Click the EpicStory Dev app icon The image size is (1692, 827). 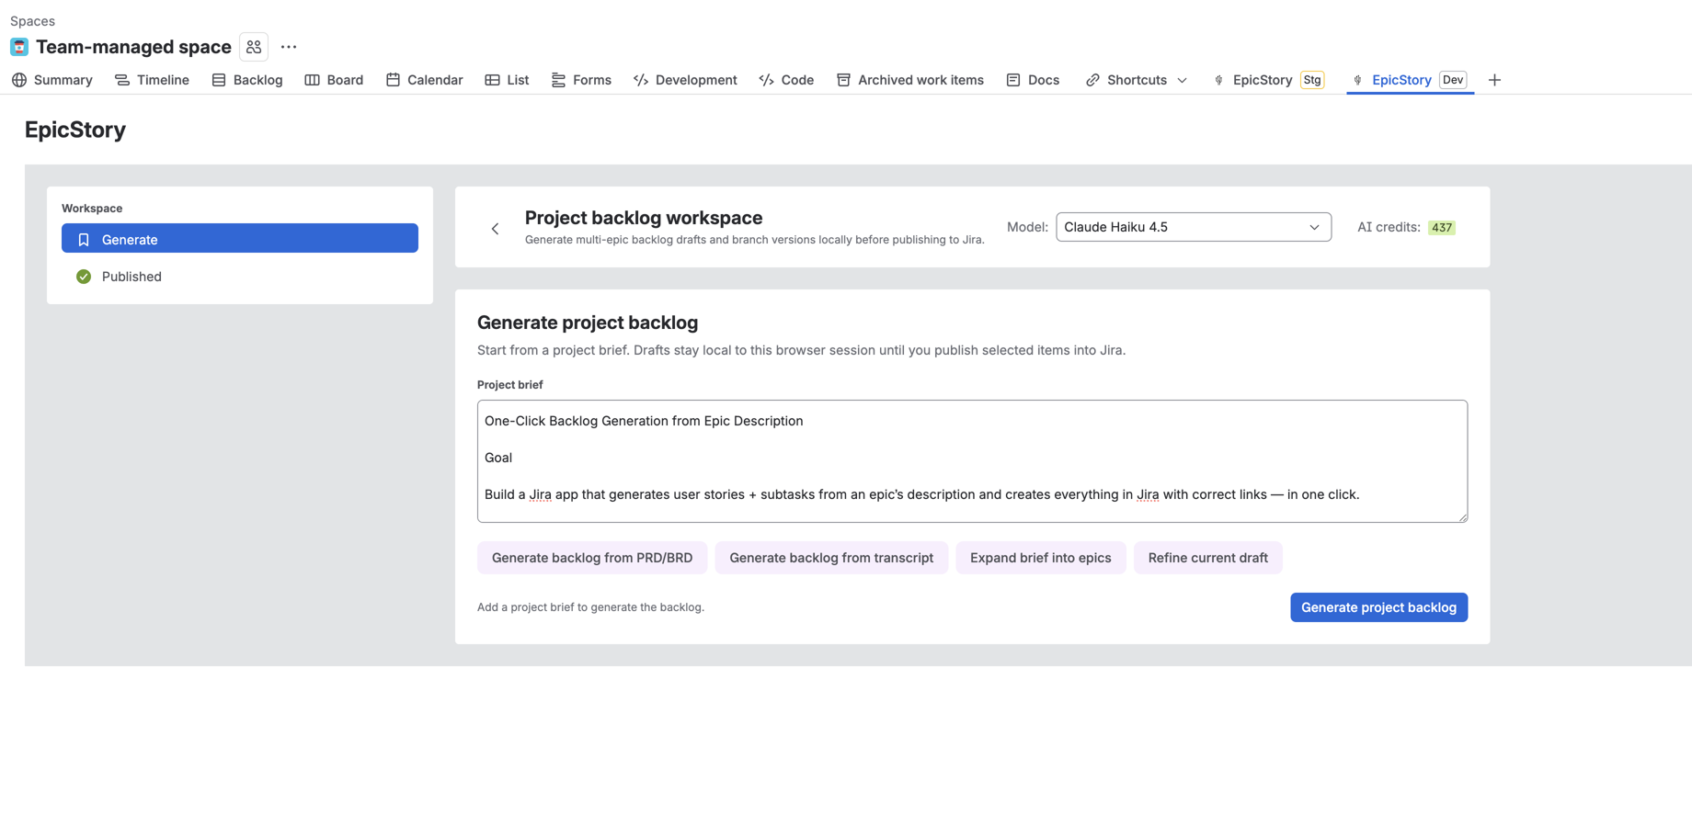(1357, 80)
